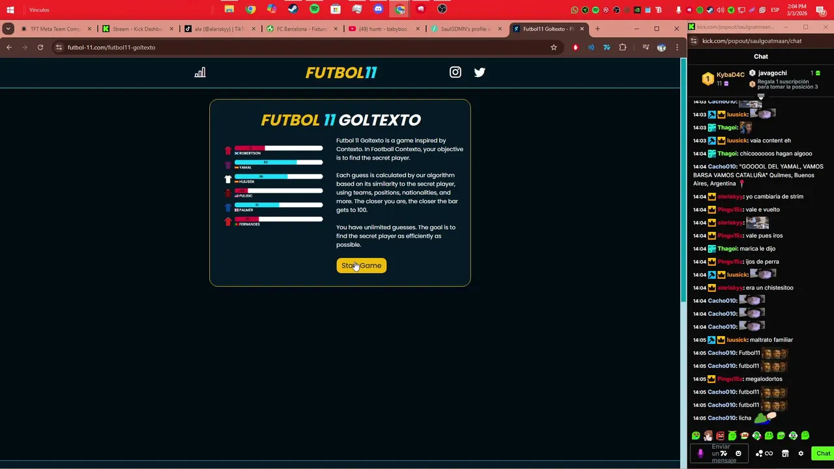Open ESP language switcher in tray
This screenshot has height=469, width=834.
775,10
